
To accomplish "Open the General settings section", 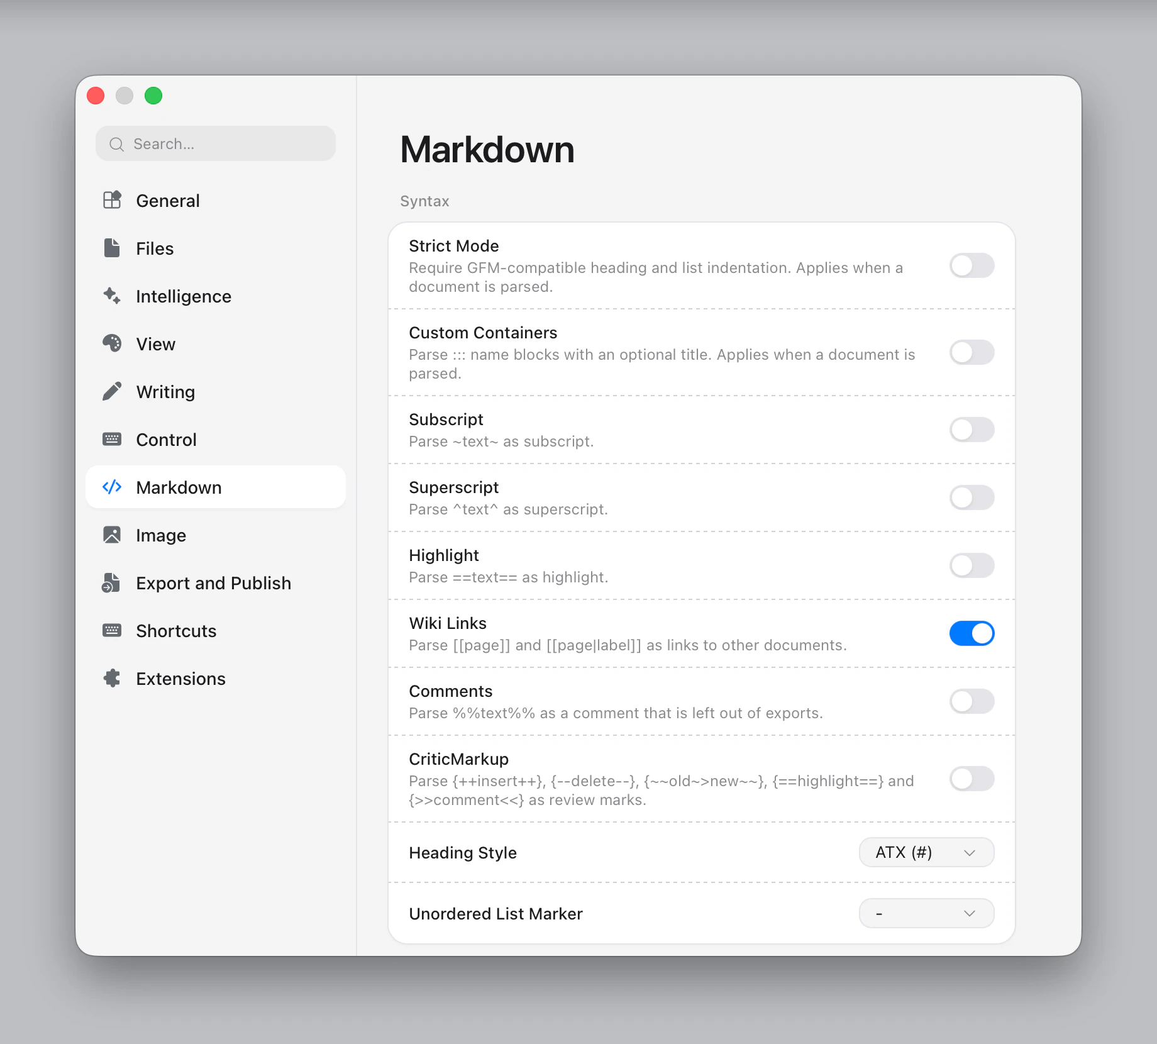I will pyautogui.click(x=216, y=200).
